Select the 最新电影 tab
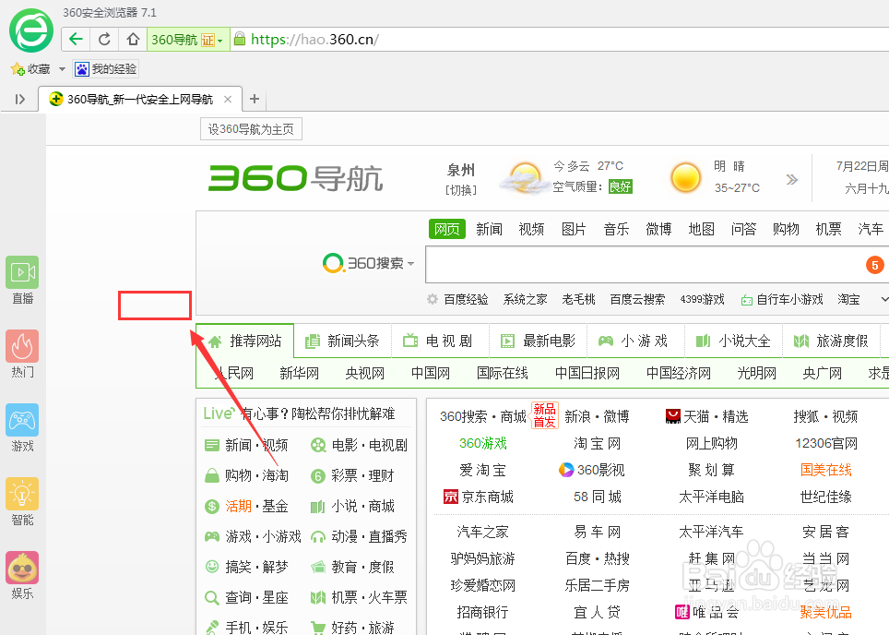889x635 pixels. point(538,341)
